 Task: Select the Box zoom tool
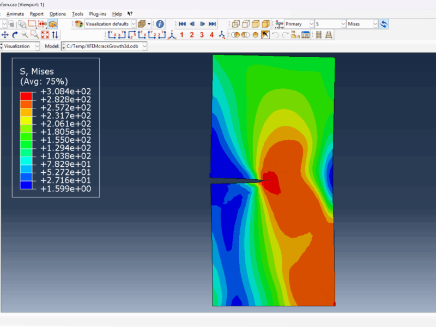tap(35, 35)
